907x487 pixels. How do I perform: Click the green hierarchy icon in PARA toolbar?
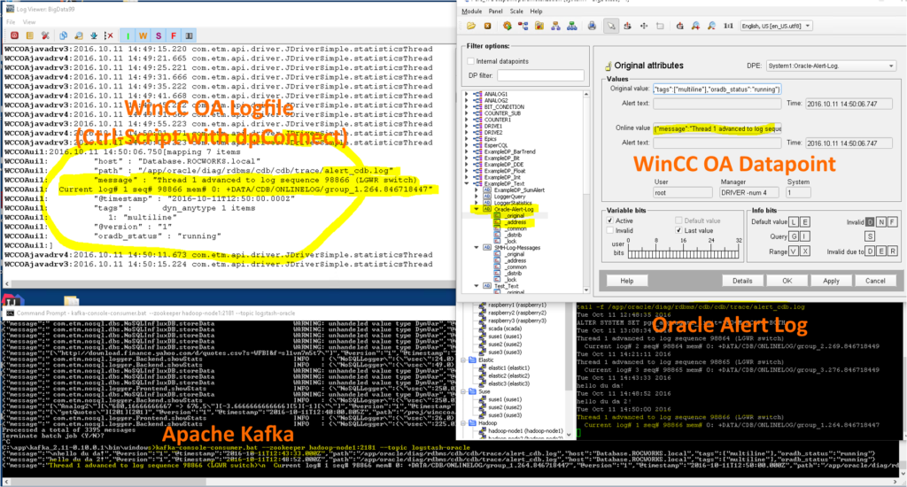click(571, 26)
